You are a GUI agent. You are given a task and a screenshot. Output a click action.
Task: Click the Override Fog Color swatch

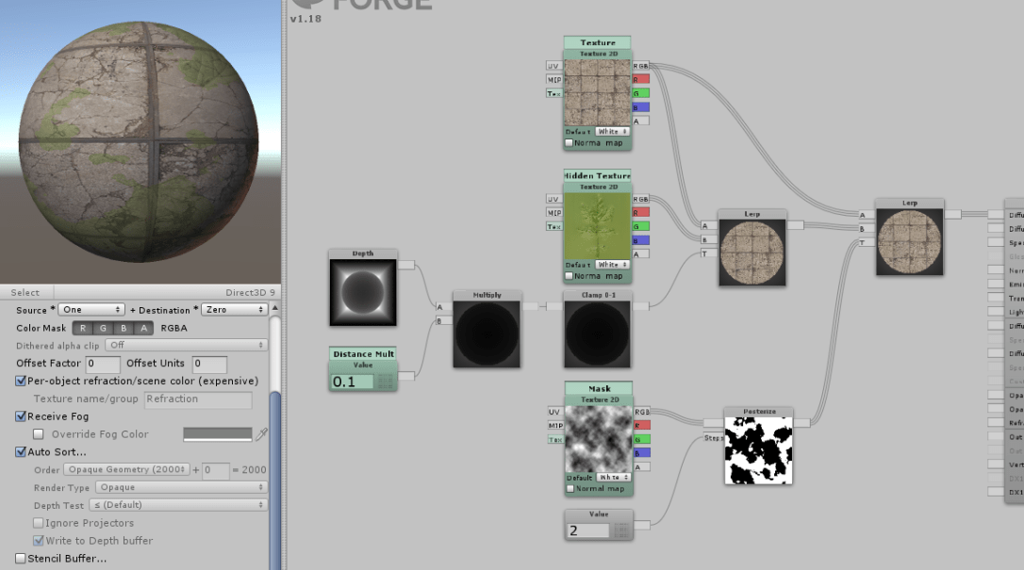[x=217, y=434]
